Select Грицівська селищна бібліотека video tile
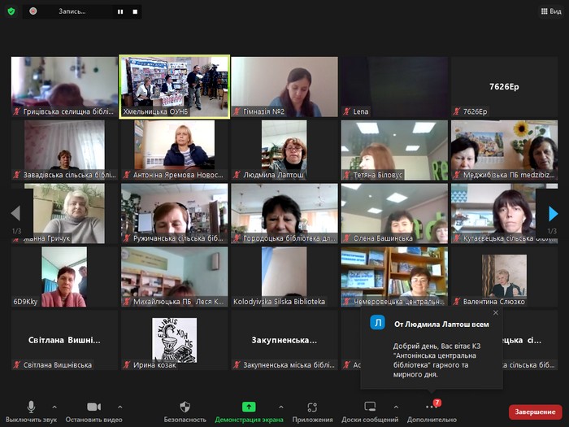569x427 pixels. [64, 87]
